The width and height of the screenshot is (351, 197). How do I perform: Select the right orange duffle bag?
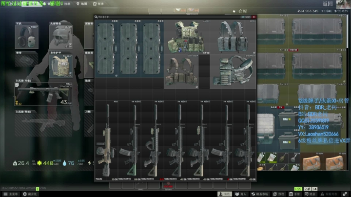[334, 161]
